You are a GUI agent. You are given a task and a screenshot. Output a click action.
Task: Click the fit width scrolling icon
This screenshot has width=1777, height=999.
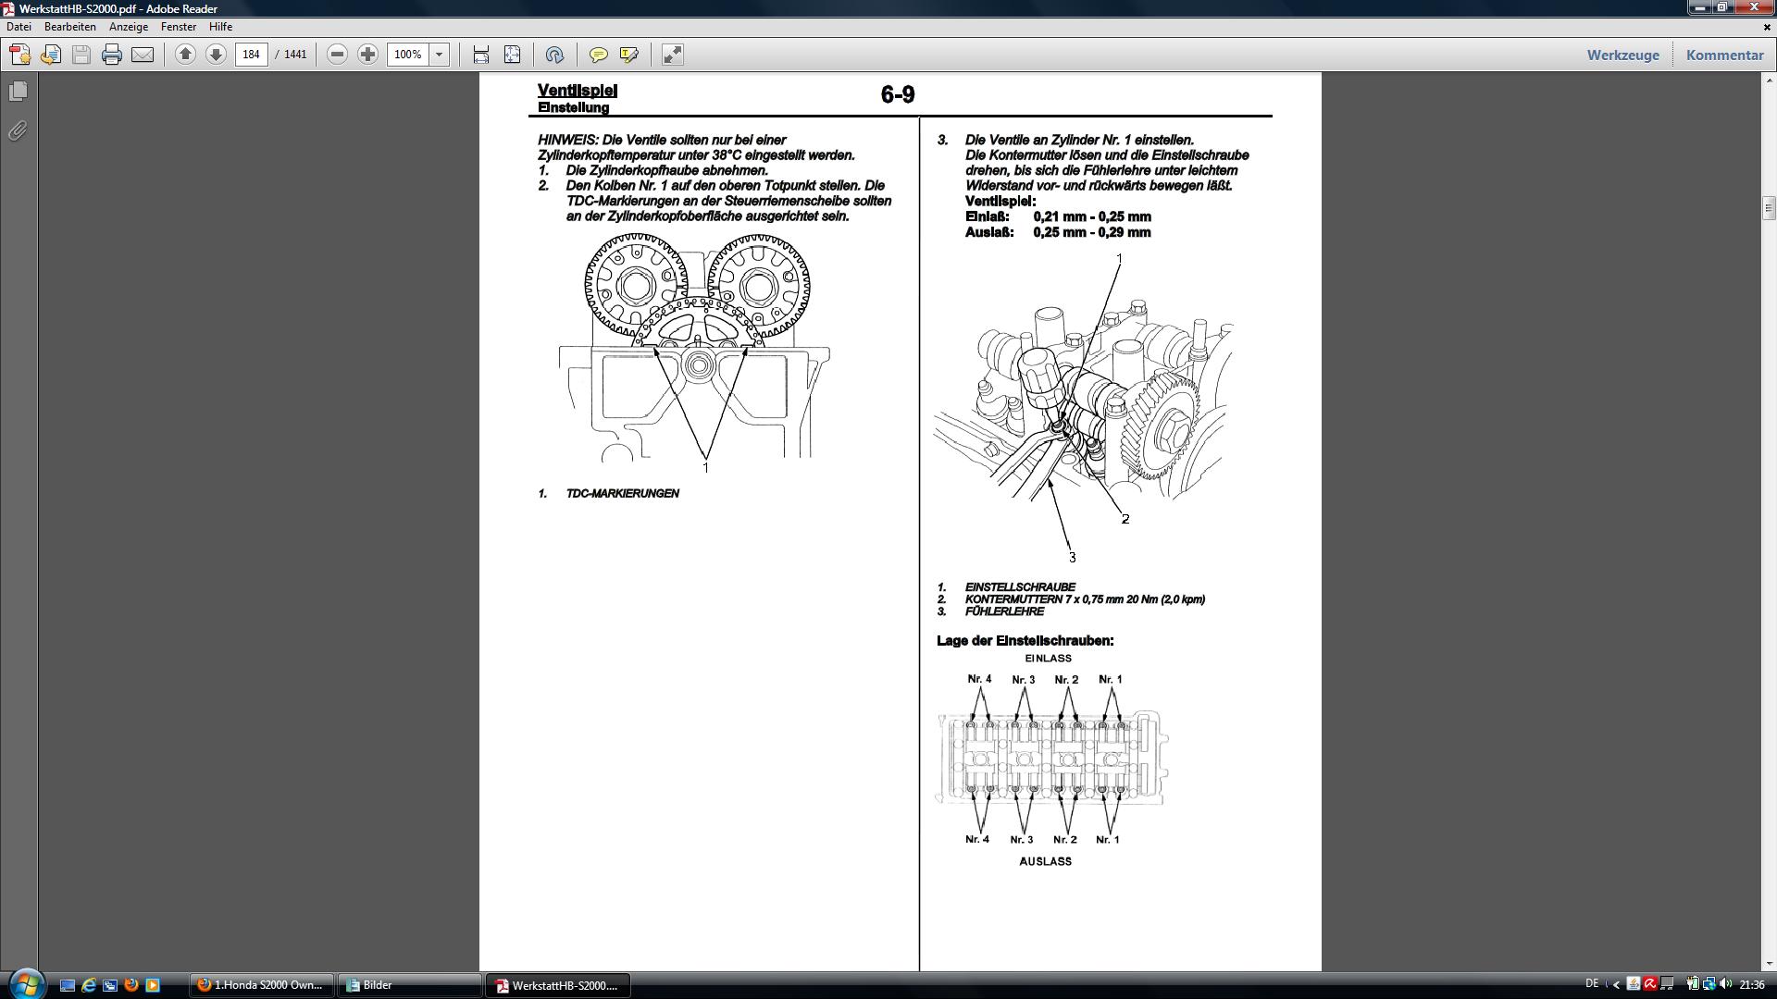(x=481, y=55)
